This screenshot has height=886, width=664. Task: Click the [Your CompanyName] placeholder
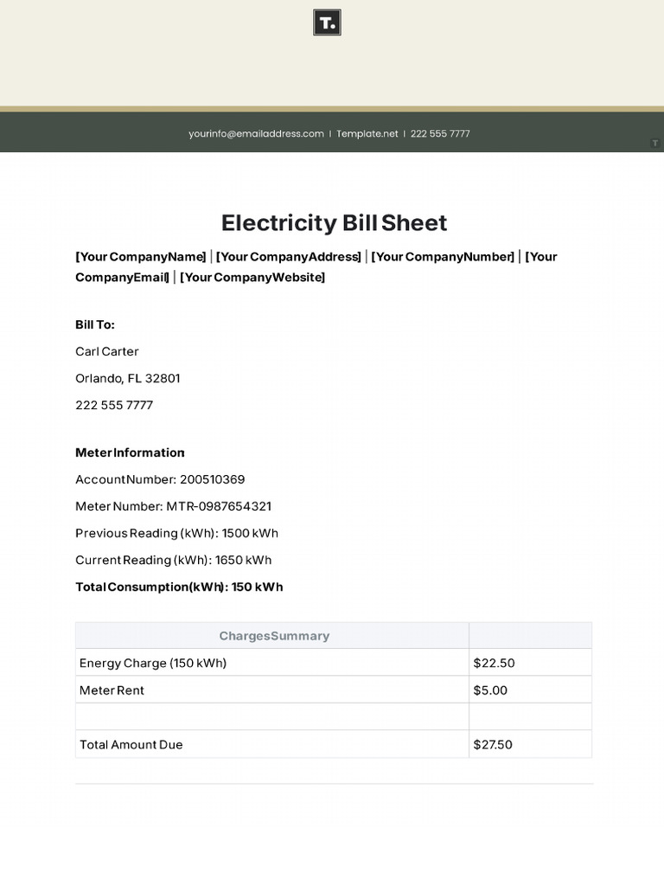coord(141,257)
